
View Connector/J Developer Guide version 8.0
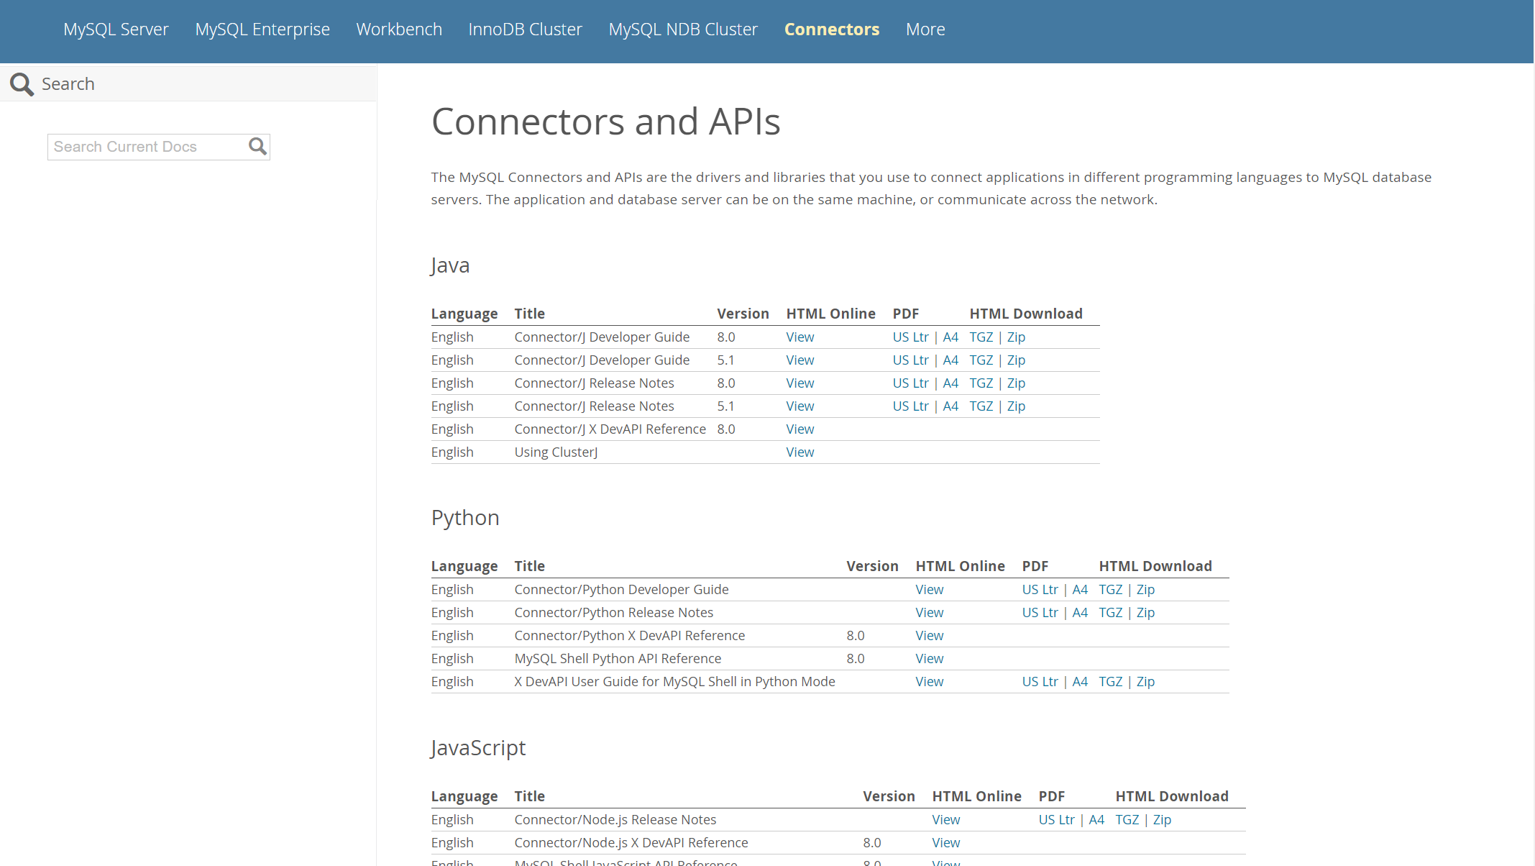799,337
